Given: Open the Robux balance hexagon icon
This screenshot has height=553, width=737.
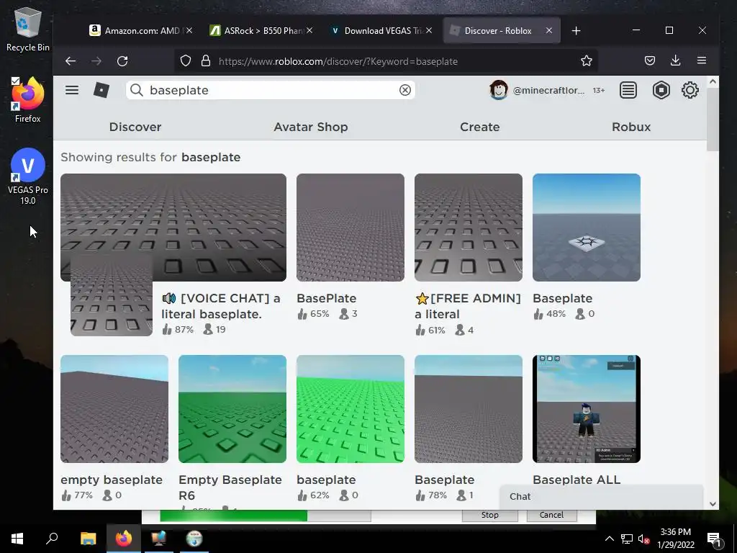Looking at the screenshot, I should (x=661, y=90).
